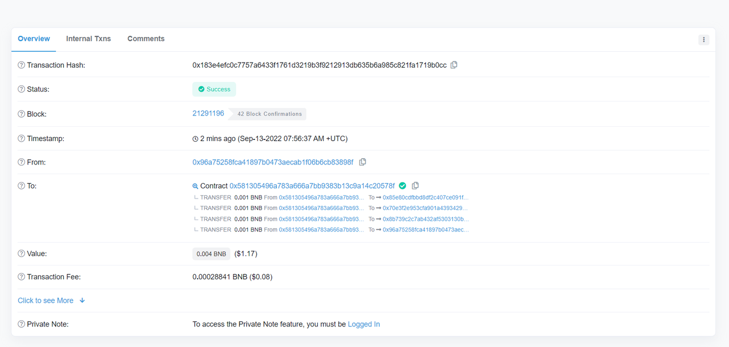Click the help icon beside Transaction Hash
Viewport: 729px width, 347px height.
pos(22,65)
